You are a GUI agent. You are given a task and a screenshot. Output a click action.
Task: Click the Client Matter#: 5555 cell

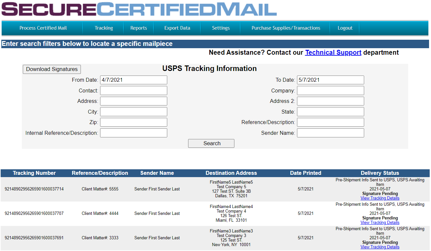tap(100, 189)
